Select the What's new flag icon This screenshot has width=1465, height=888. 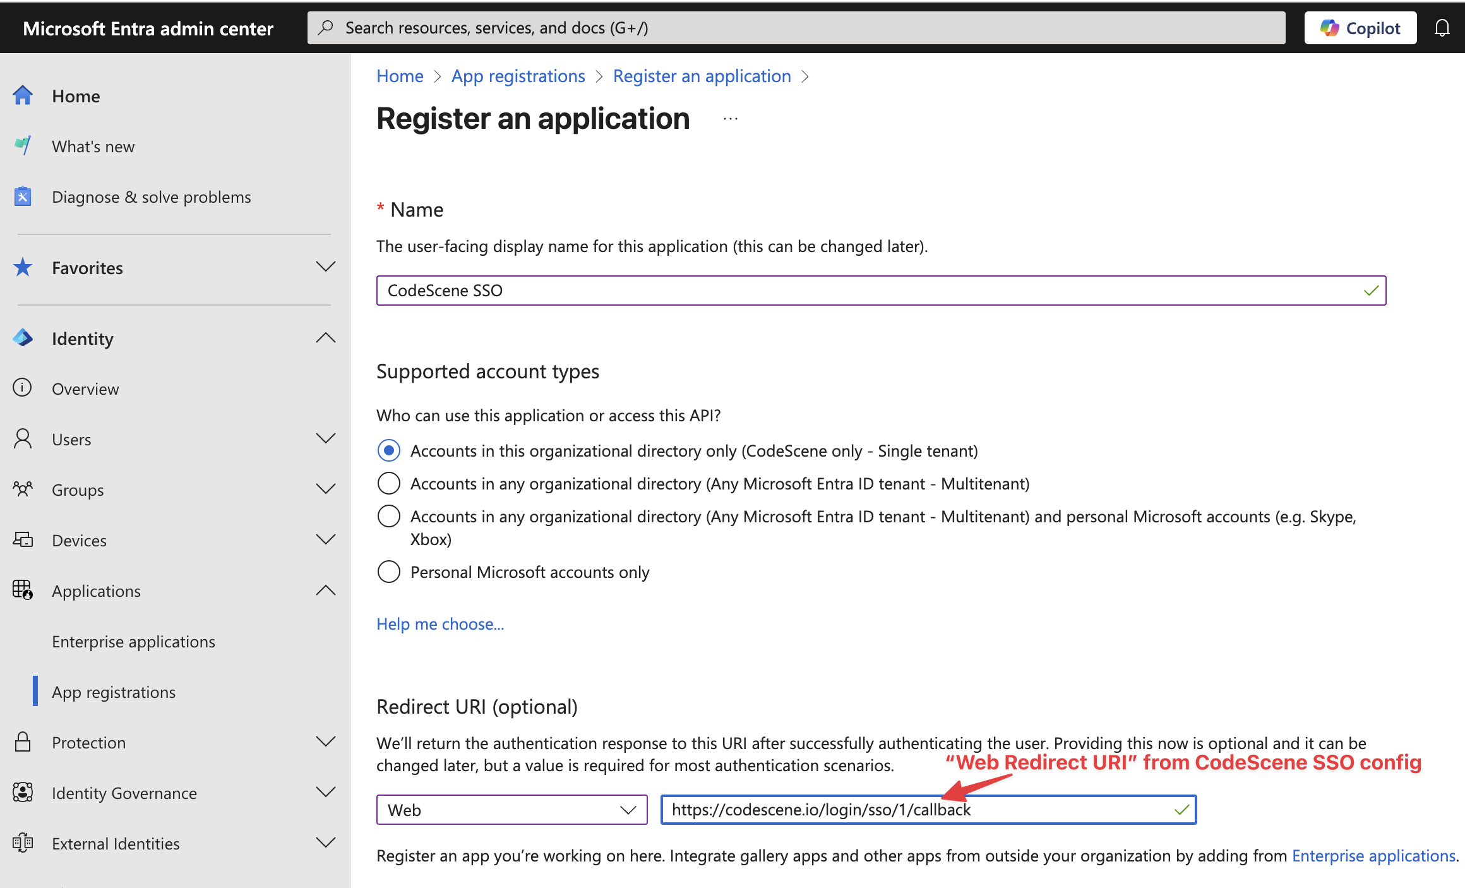[23, 146]
